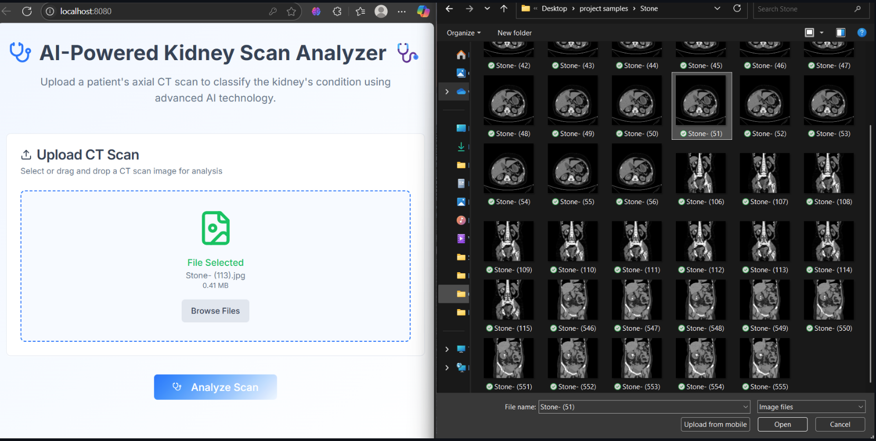Refresh the Stone folder in dialog

(737, 8)
